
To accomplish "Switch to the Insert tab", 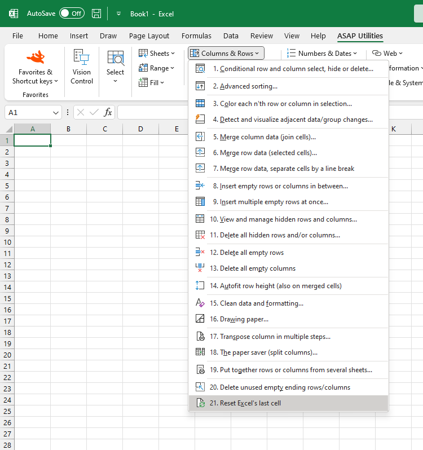I will 78,36.
